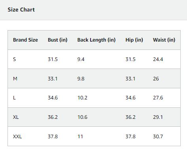Click the Waist (in) column header
Image resolution: width=187 pixels, height=164 pixels.
[164, 40]
